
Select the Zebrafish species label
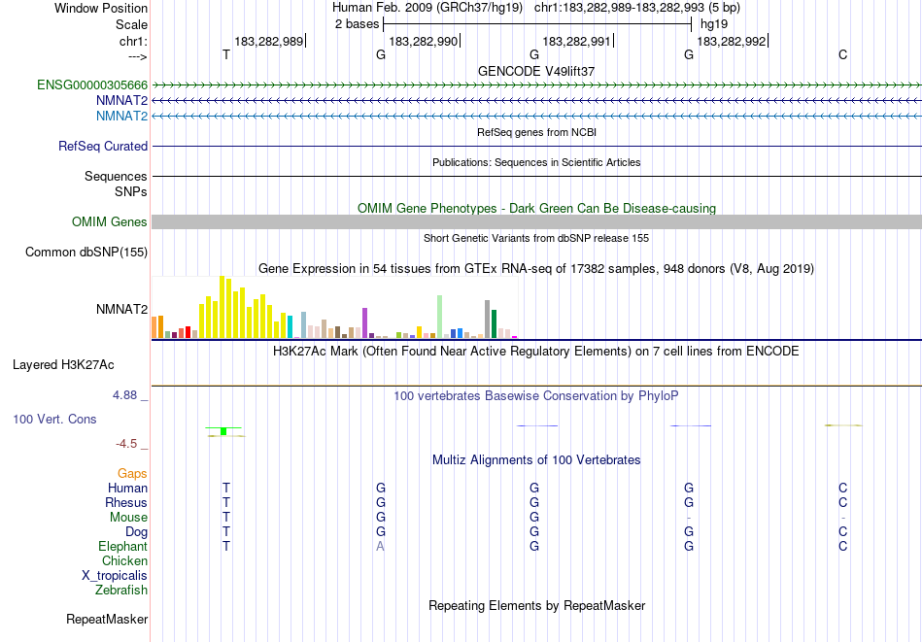[x=121, y=590]
